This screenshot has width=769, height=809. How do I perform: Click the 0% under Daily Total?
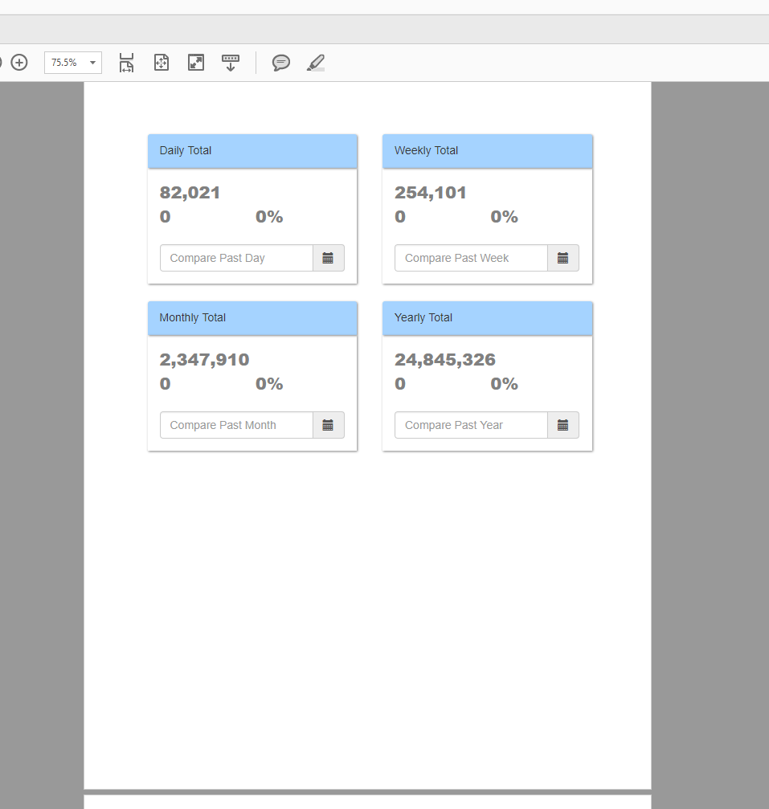pos(269,217)
